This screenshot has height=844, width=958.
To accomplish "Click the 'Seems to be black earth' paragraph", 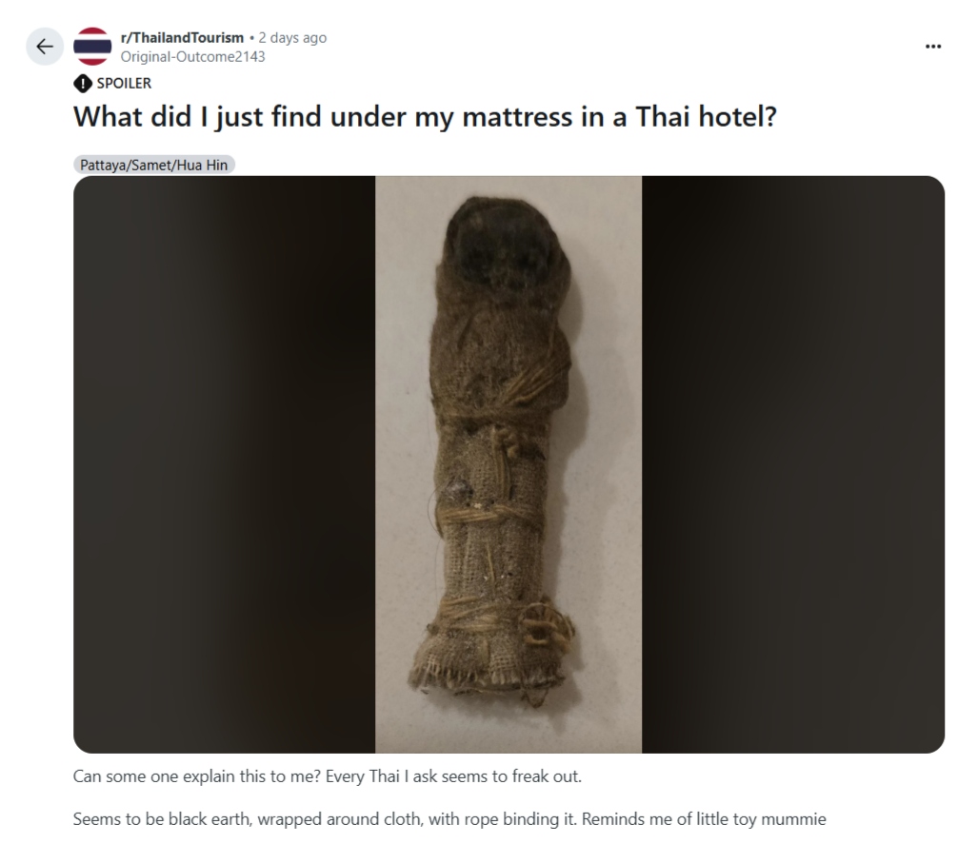I will (x=449, y=818).
